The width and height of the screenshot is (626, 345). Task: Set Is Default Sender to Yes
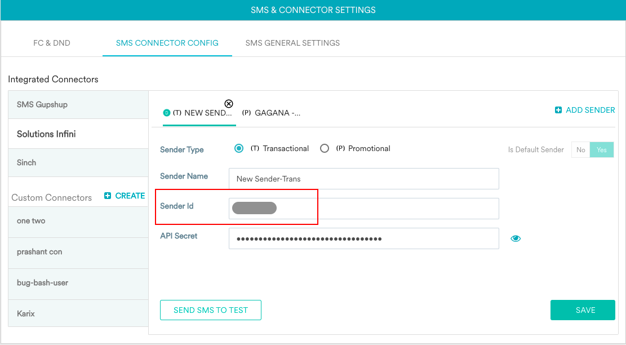point(602,150)
